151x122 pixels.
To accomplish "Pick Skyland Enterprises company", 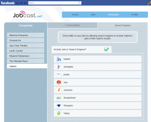I will tap(26, 56).
